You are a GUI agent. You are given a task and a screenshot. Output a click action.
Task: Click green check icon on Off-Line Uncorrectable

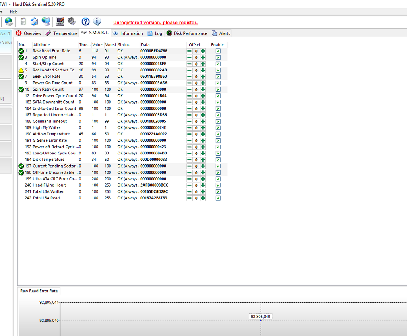coord(21,172)
